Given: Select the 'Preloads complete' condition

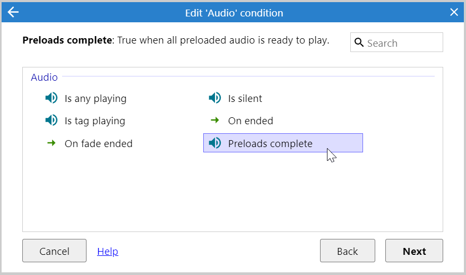Looking at the screenshot, I should click(x=283, y=143).
